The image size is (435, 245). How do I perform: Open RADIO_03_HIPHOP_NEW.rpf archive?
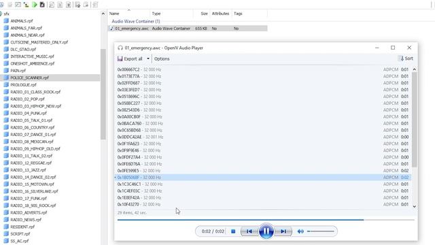[36, 106]
